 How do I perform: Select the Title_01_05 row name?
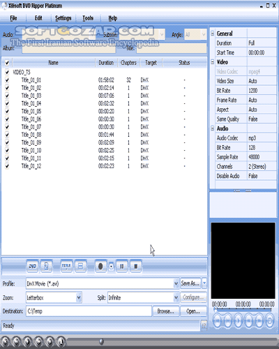[x=31, y=111]
